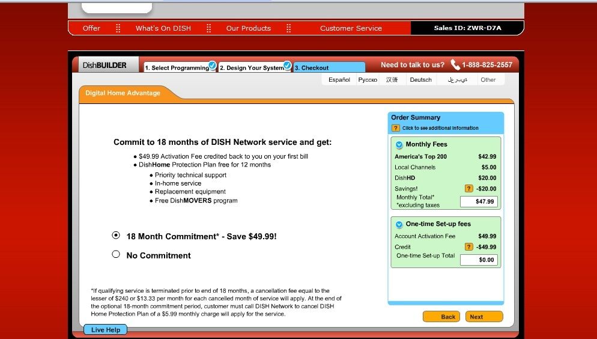Click the $42.99 price value
This screenshot has height=339, width=597.
click(487, 156)
